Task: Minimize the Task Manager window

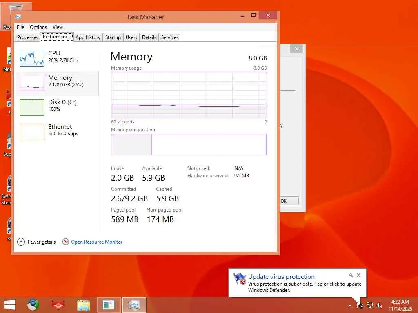Action: point(242,16)
